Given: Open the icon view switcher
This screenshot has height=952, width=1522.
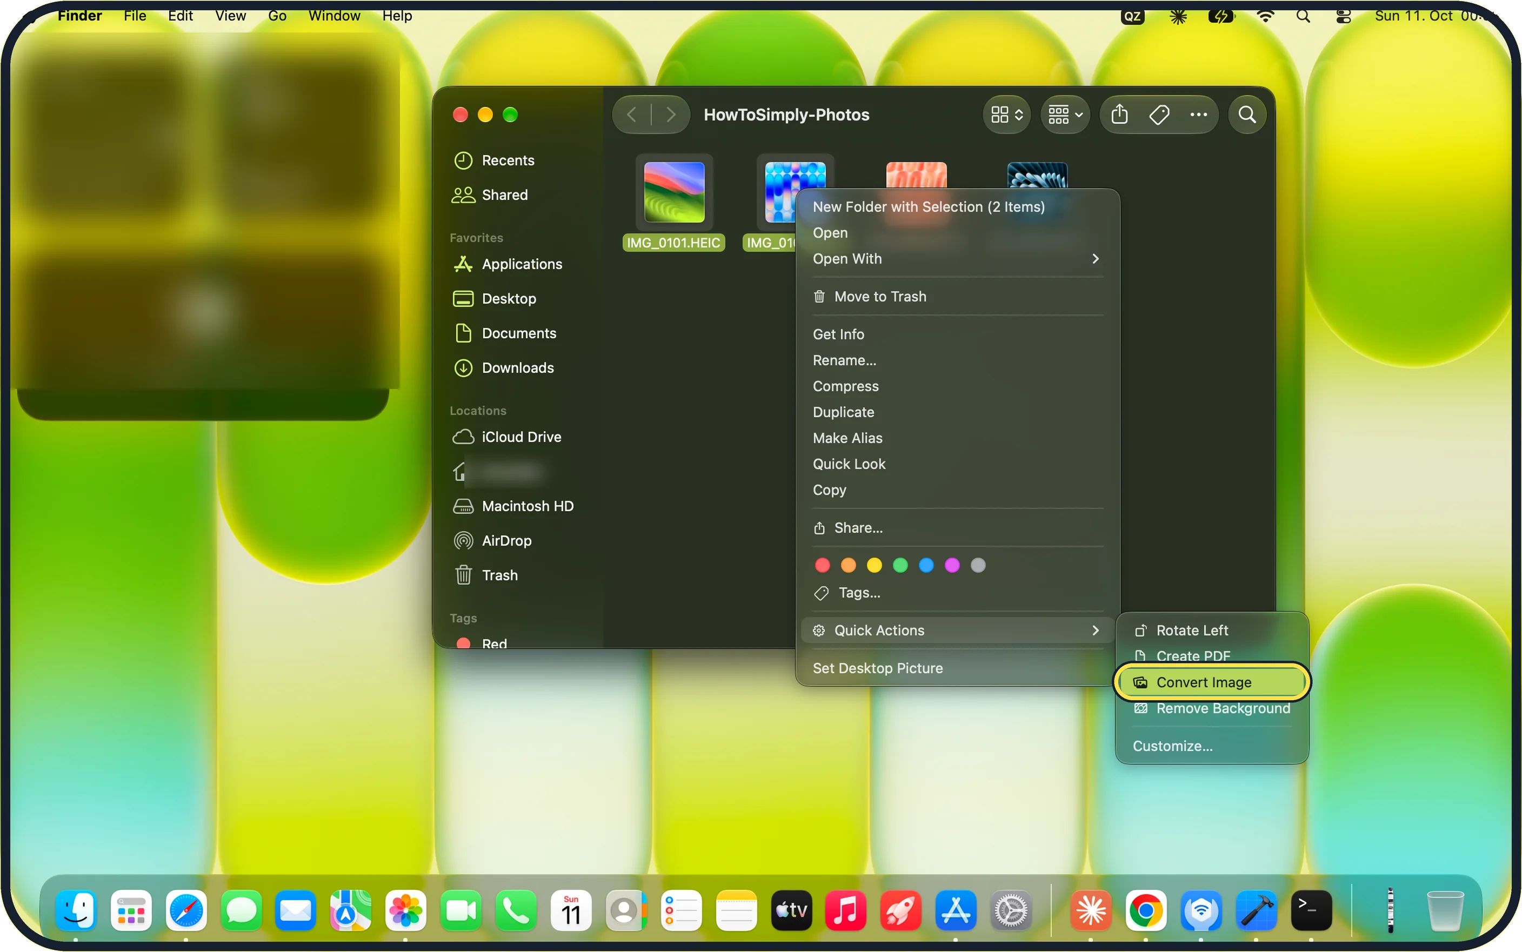Looking at the screenshot, I should pos(1006,115).
